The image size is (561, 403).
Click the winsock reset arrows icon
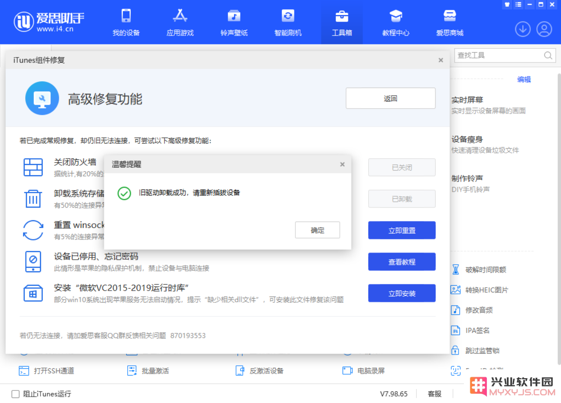tap(33, 230)
